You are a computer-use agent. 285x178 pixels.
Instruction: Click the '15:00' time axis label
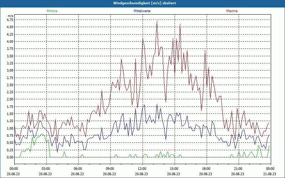click(x=175, y=169)
